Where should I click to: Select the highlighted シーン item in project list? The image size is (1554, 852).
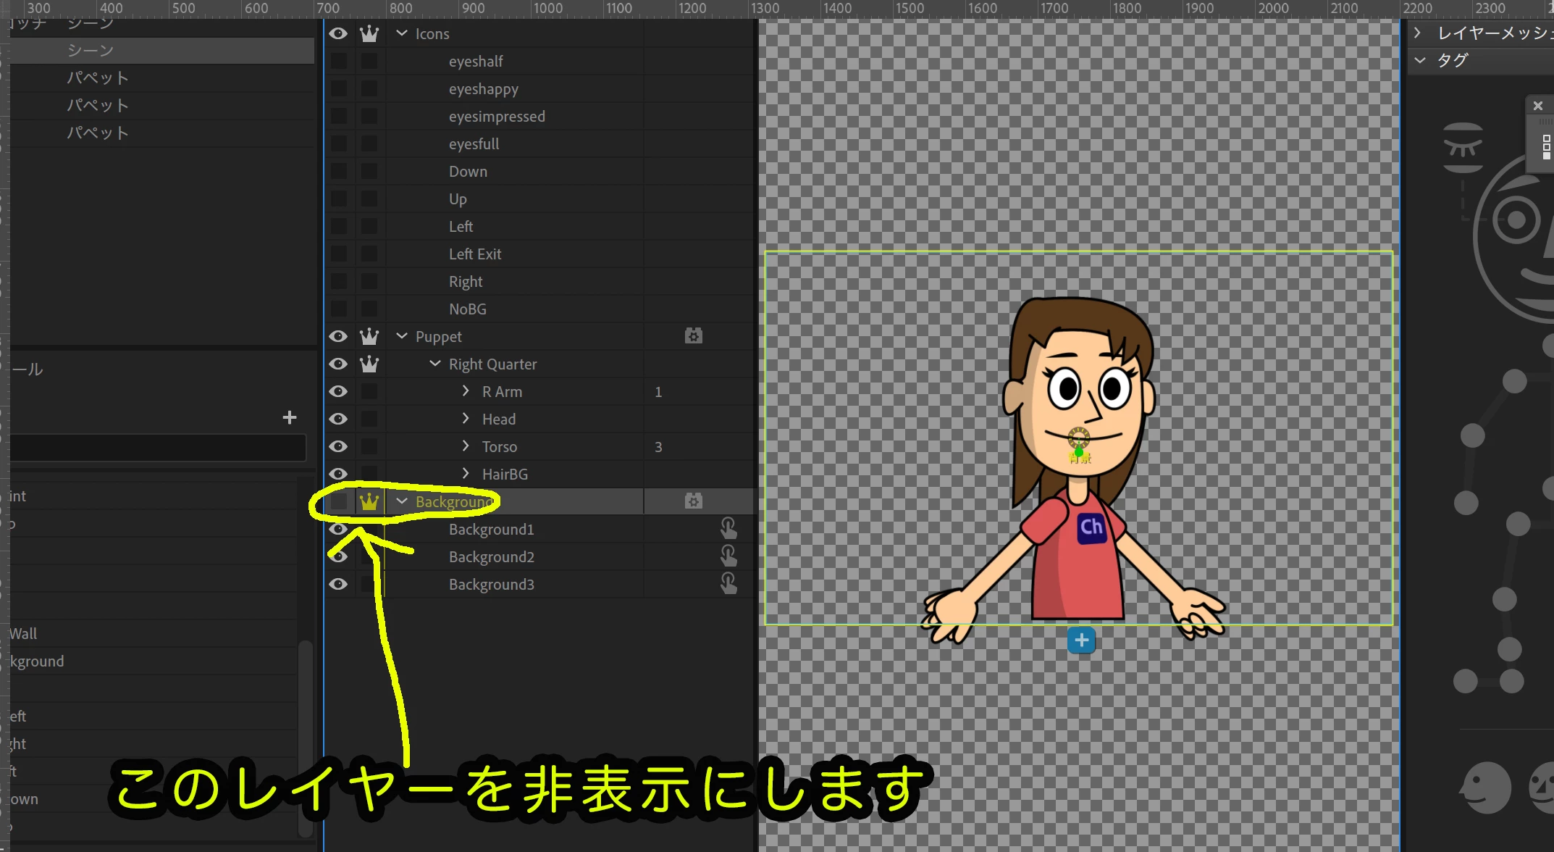pos(91,51)
